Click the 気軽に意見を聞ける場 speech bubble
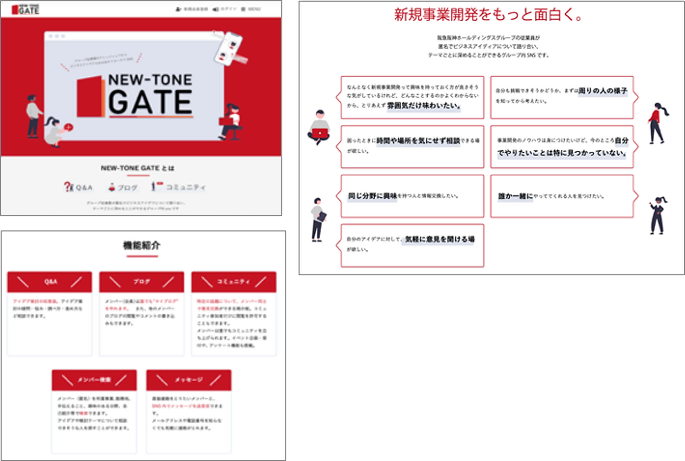The height and width of the screenshot is (461, 685). pyautogui.click(x=412, y=245)
